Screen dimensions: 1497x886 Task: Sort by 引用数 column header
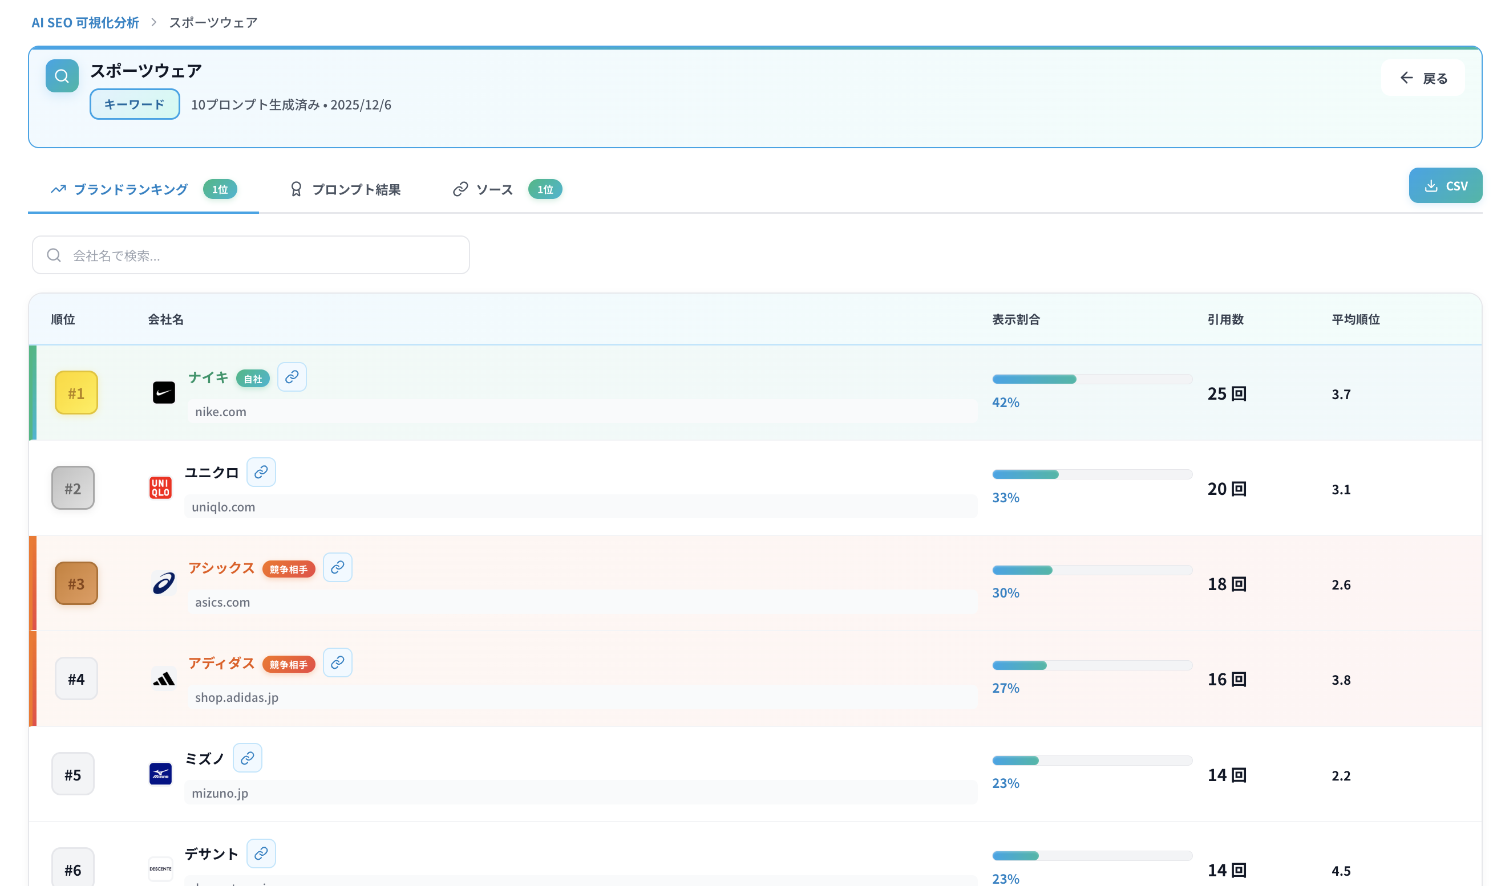click(x=1225, y=319)
